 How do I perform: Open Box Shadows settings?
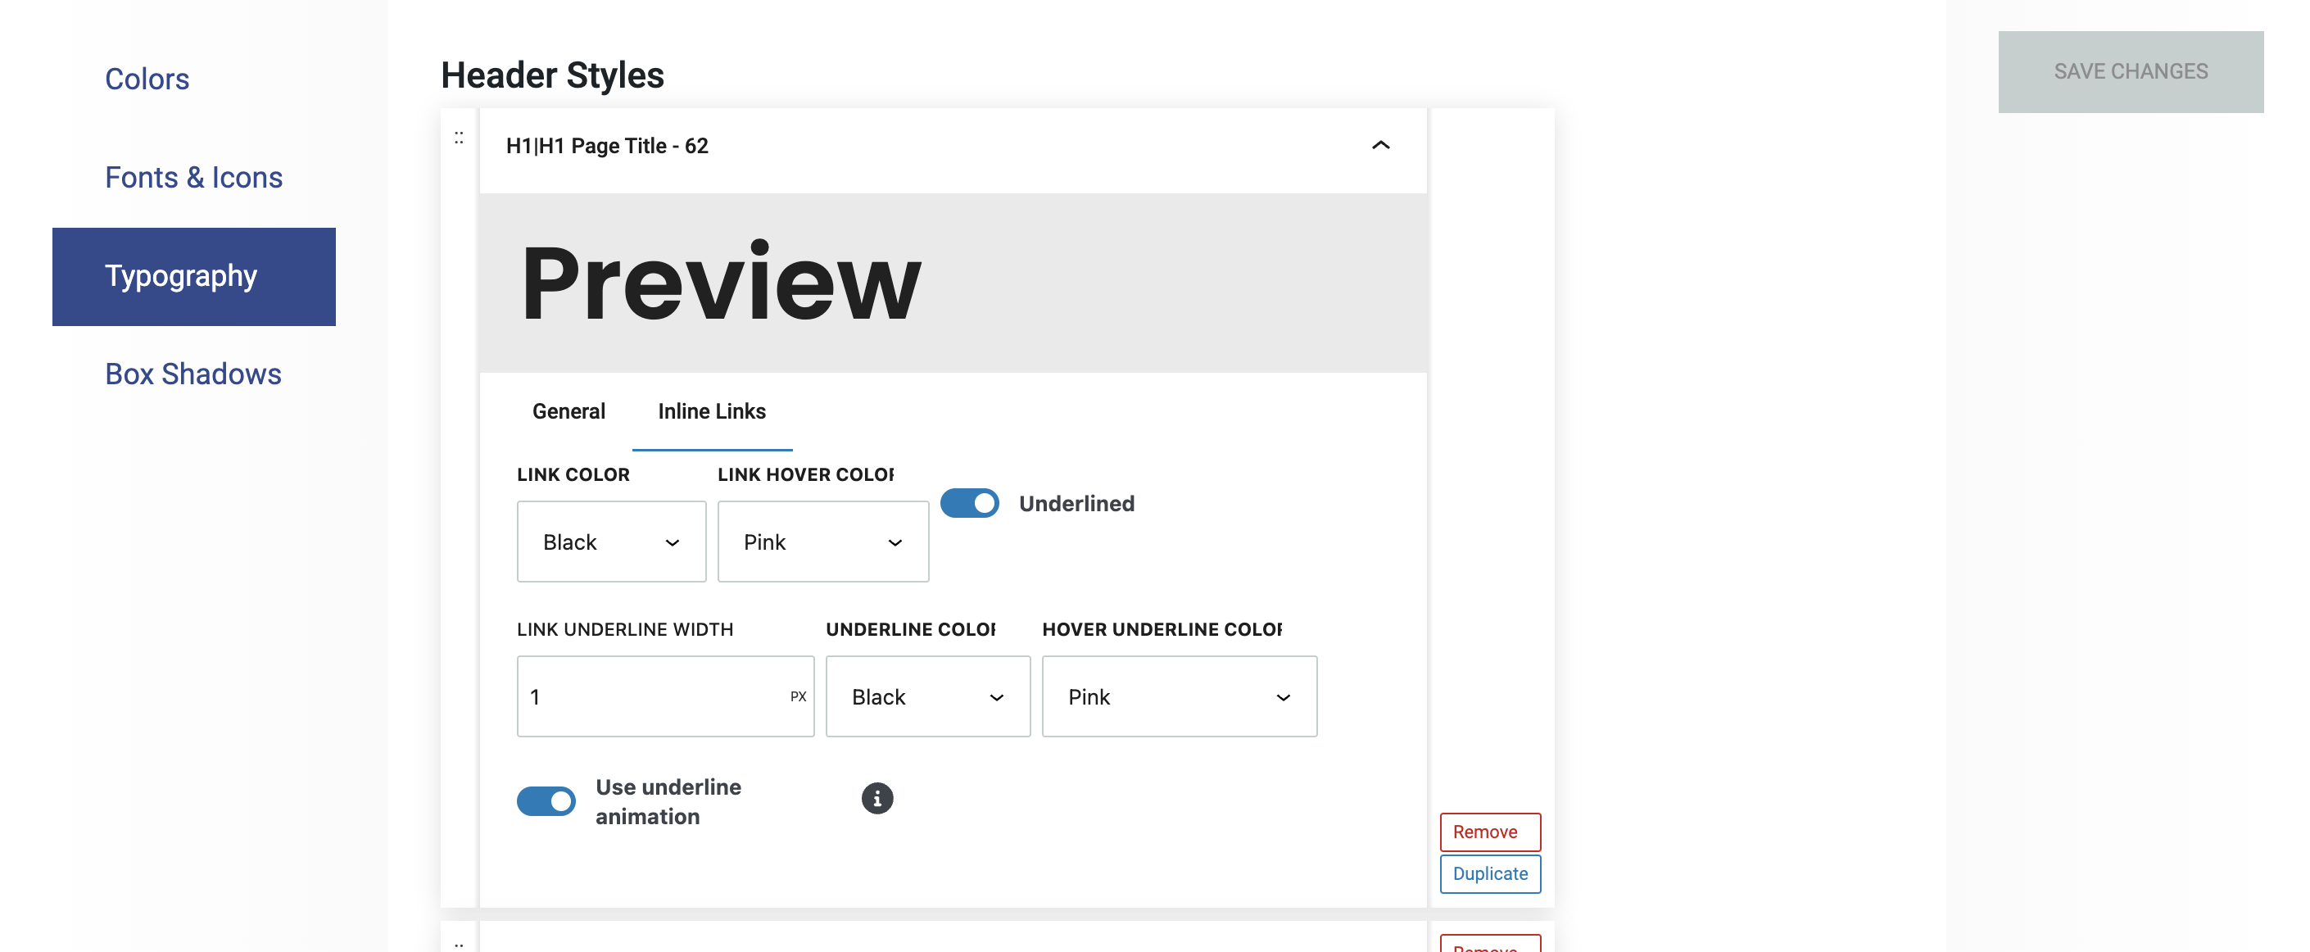tap(192, 374)
